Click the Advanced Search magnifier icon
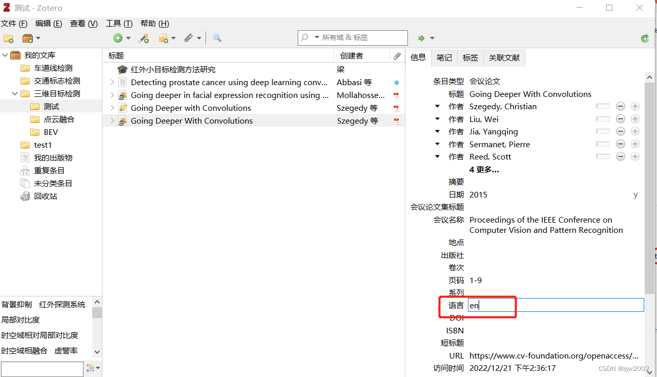This screenshot has width=657, height=377. (x=217, y=38)
